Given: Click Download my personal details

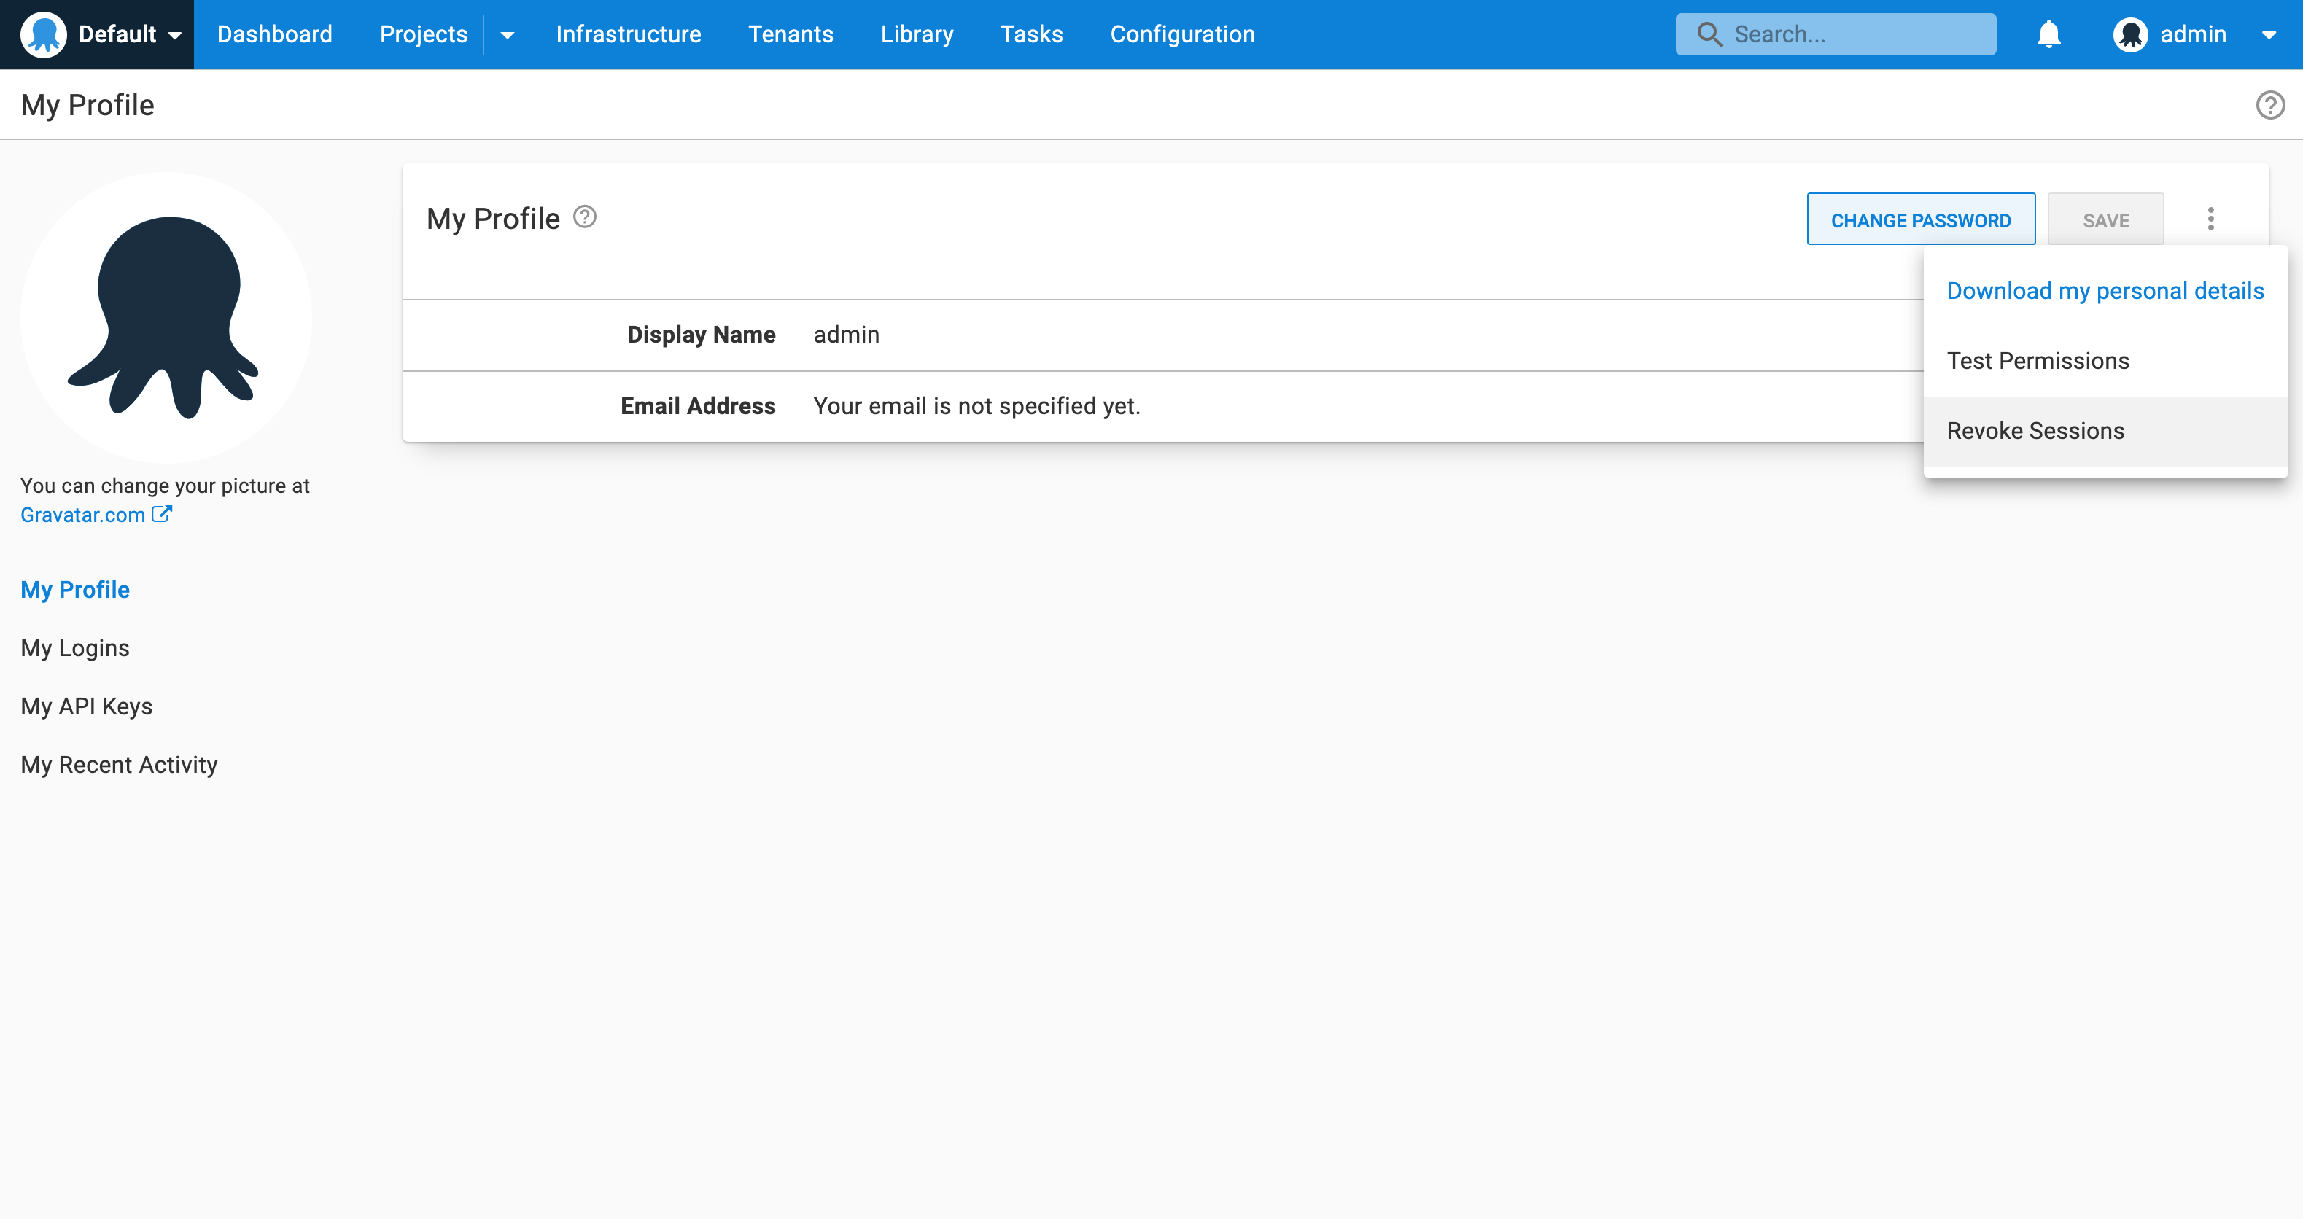Looking at the screenshot, I should [2105, 292].
